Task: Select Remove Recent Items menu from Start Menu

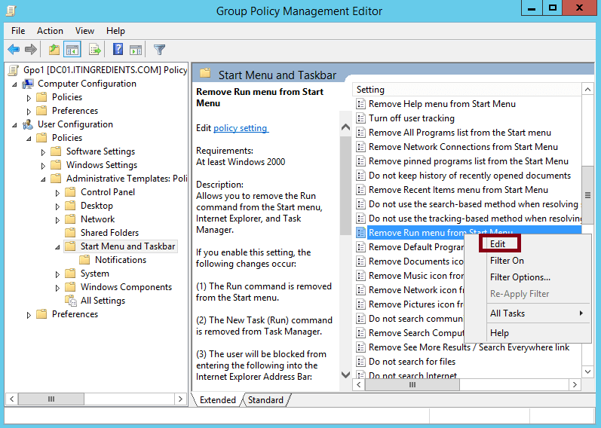Action: [x=458, y=190]
